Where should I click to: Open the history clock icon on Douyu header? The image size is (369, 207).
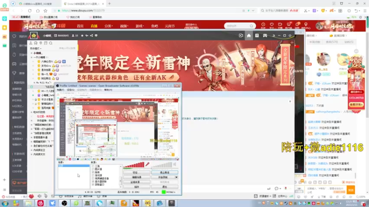point(263,24)
